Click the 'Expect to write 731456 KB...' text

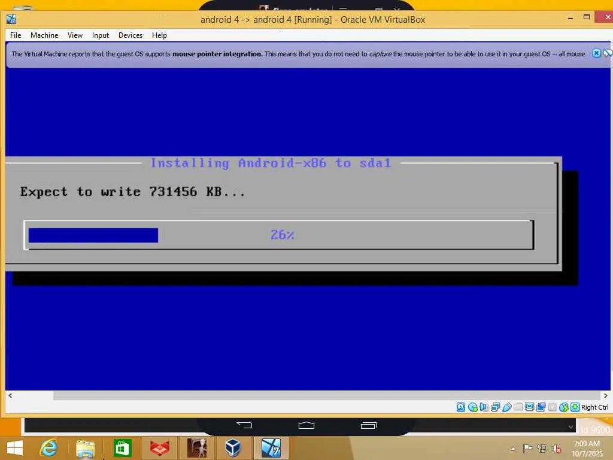132,192
